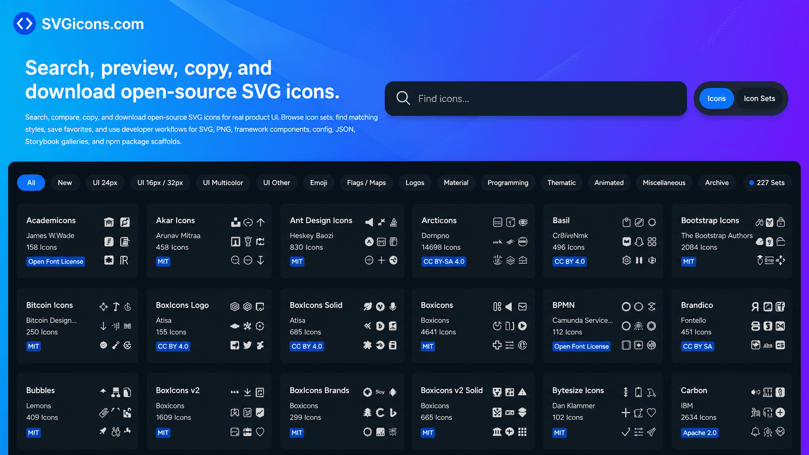Show the UI Other category
809x455 pixels.
click(x=277, y=183)
